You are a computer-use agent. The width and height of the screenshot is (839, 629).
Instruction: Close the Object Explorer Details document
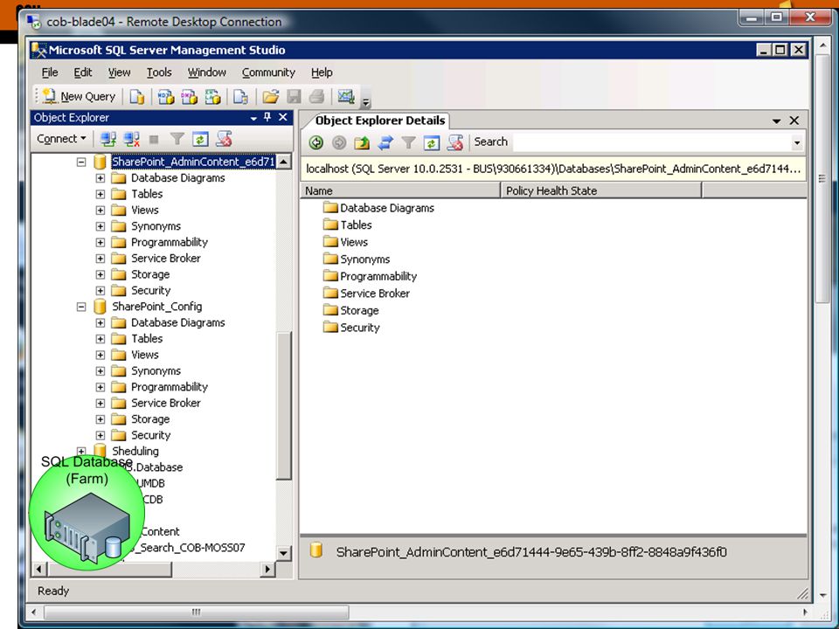794,121
